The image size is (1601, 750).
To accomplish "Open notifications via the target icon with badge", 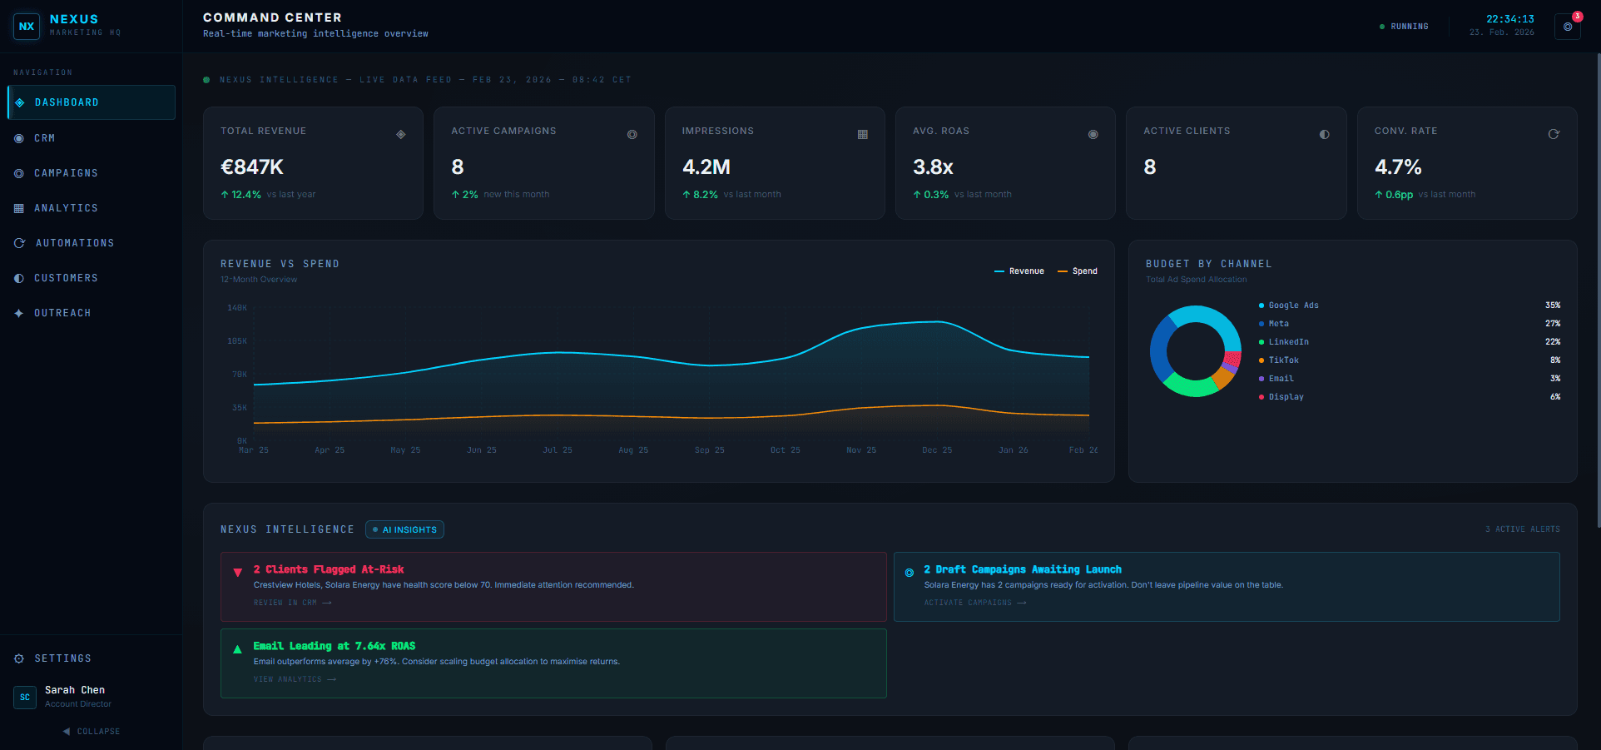I will click(1567, 26).
